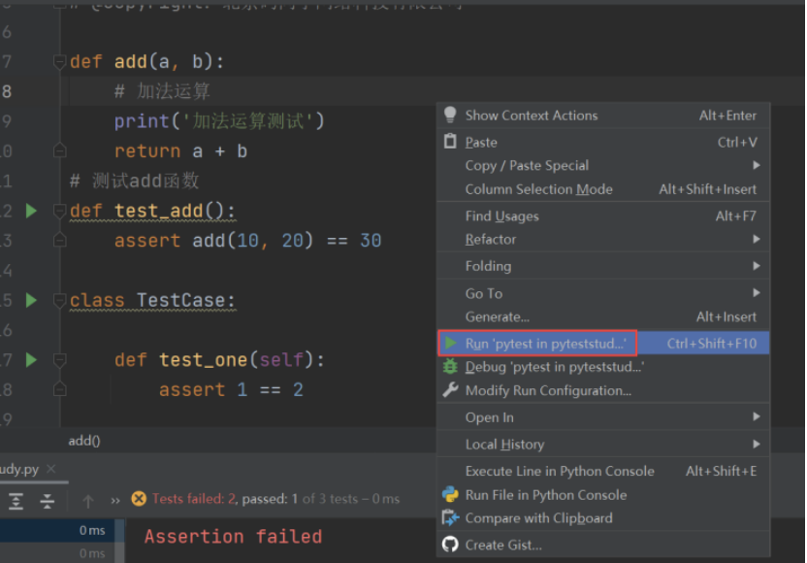The height and width of the screenshot is (563, 807).
Task: Click fold end marker at return a + b
Action: click(x=60, y=150)
